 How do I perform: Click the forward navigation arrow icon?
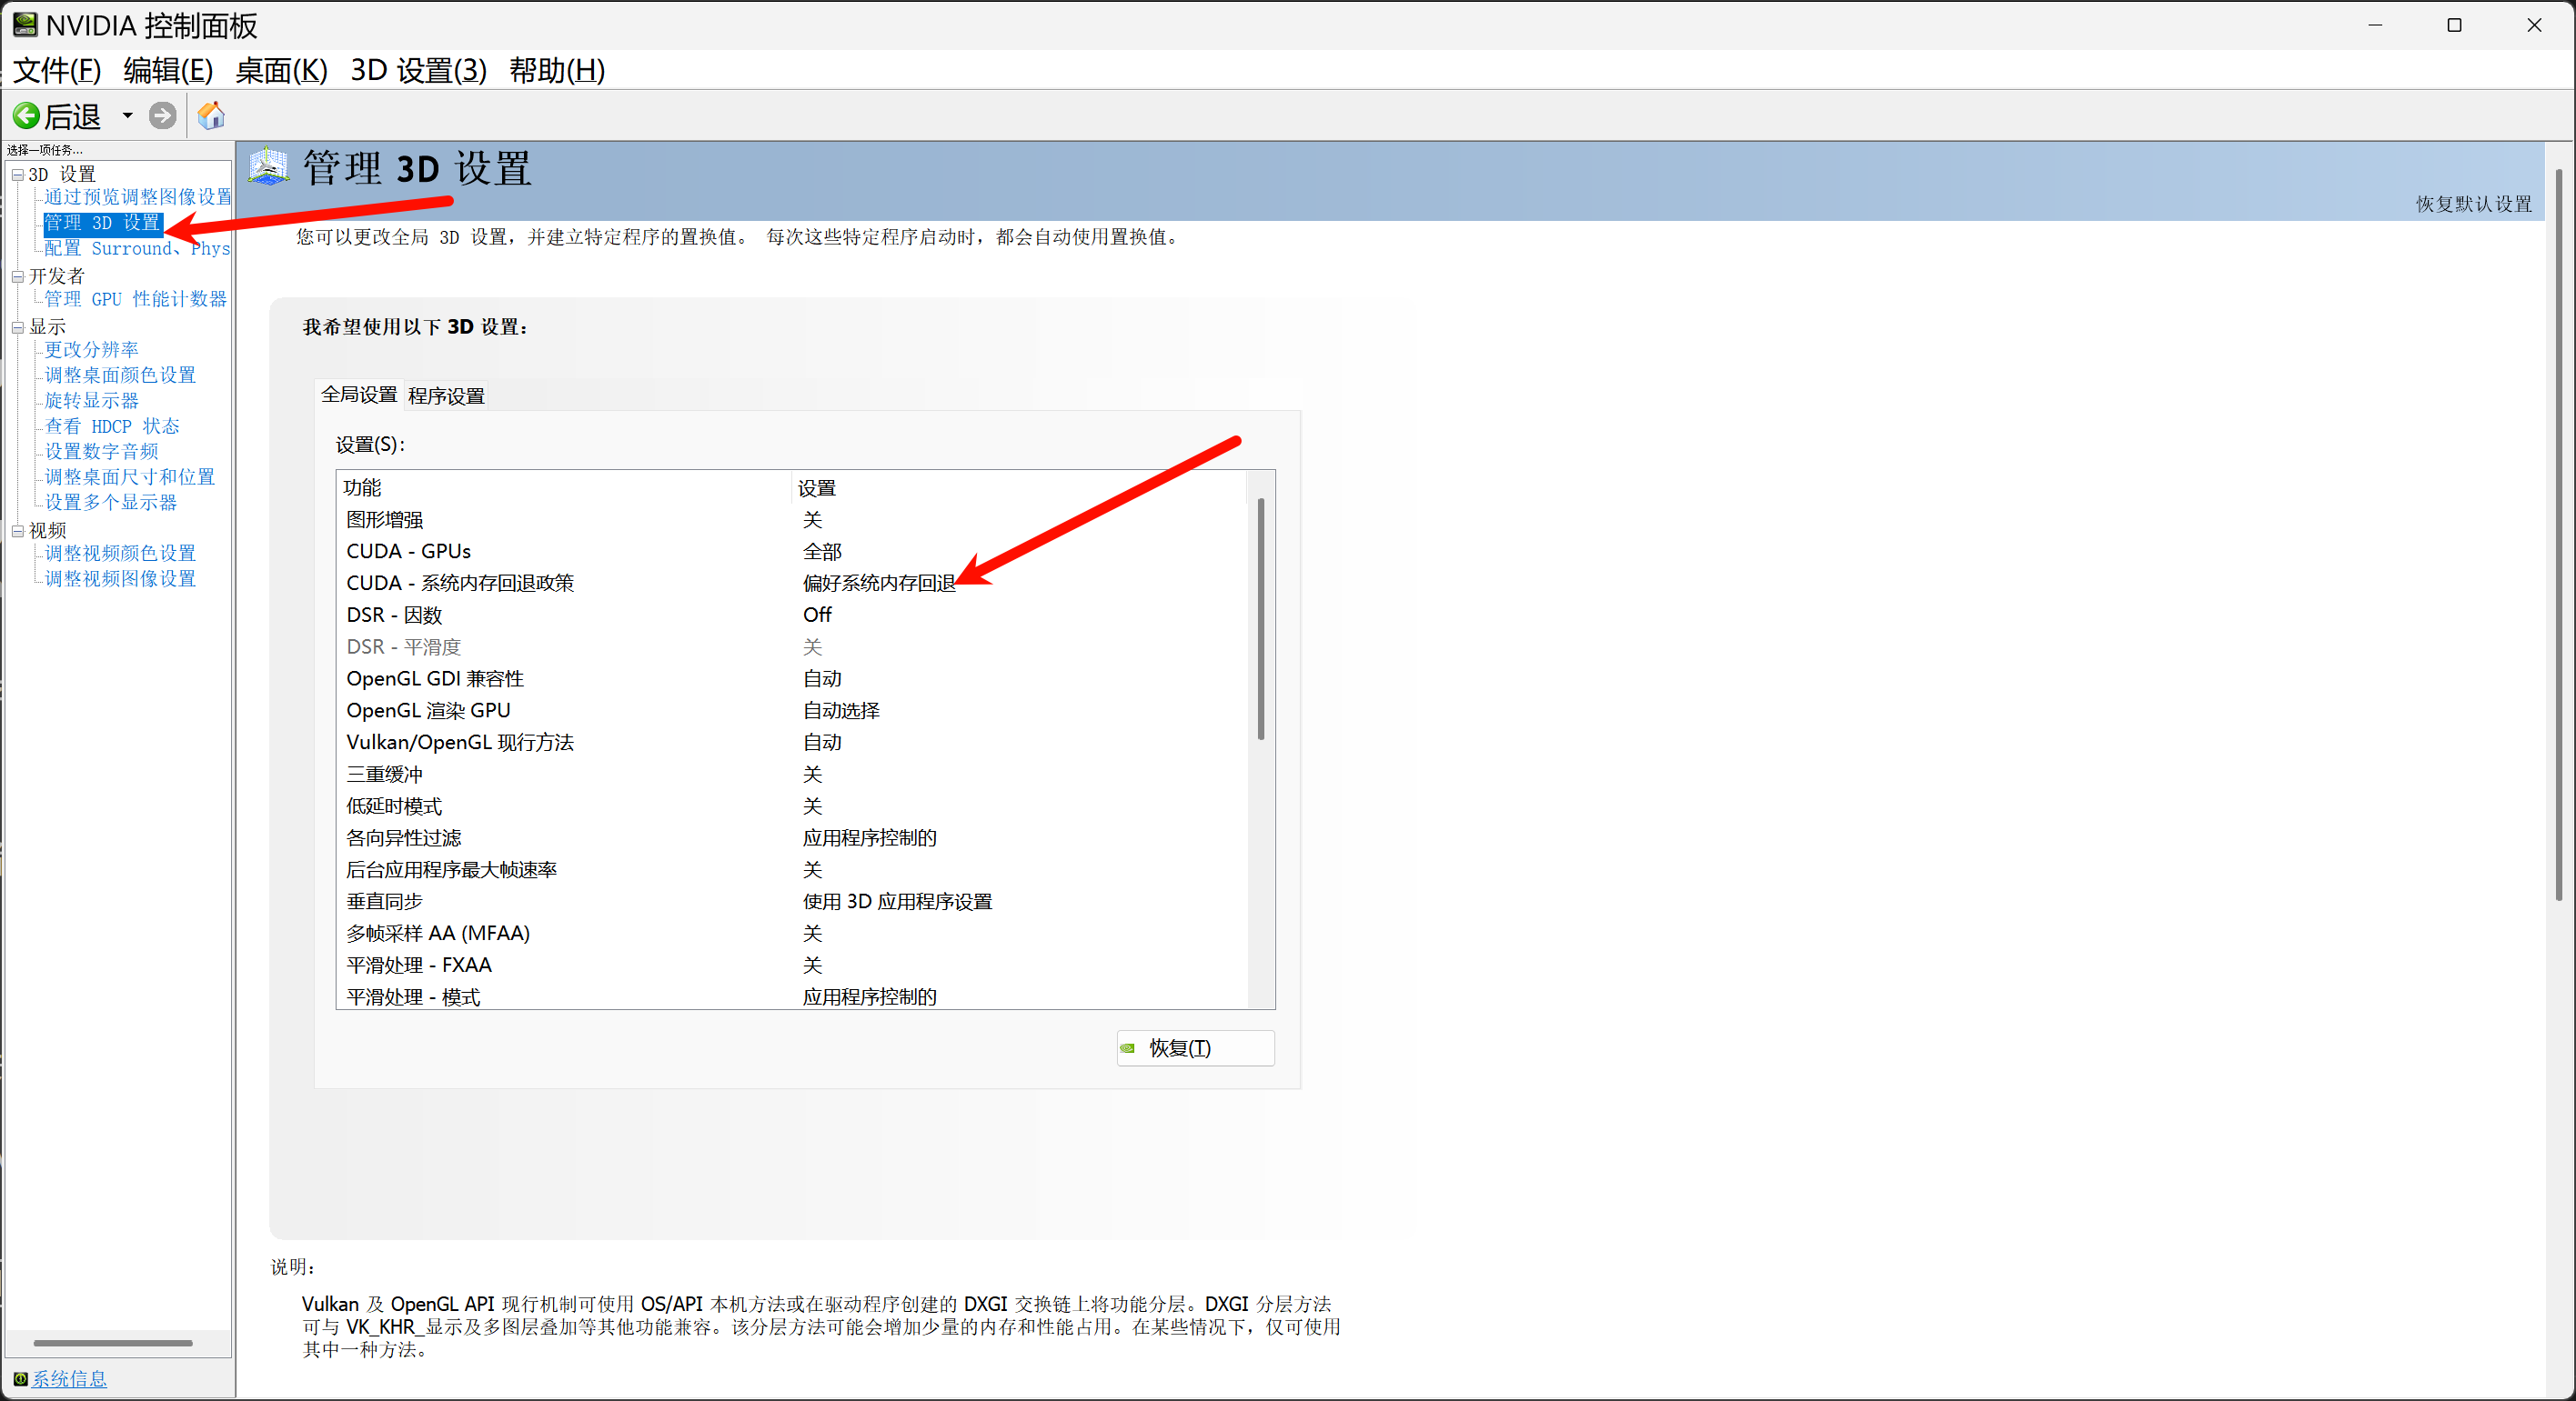click(x=163, y=116)
